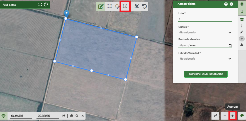Open the calendar picker for Fecha de siembra
The height and width of the screenshot is (121, 246).
tap(230, 46)
